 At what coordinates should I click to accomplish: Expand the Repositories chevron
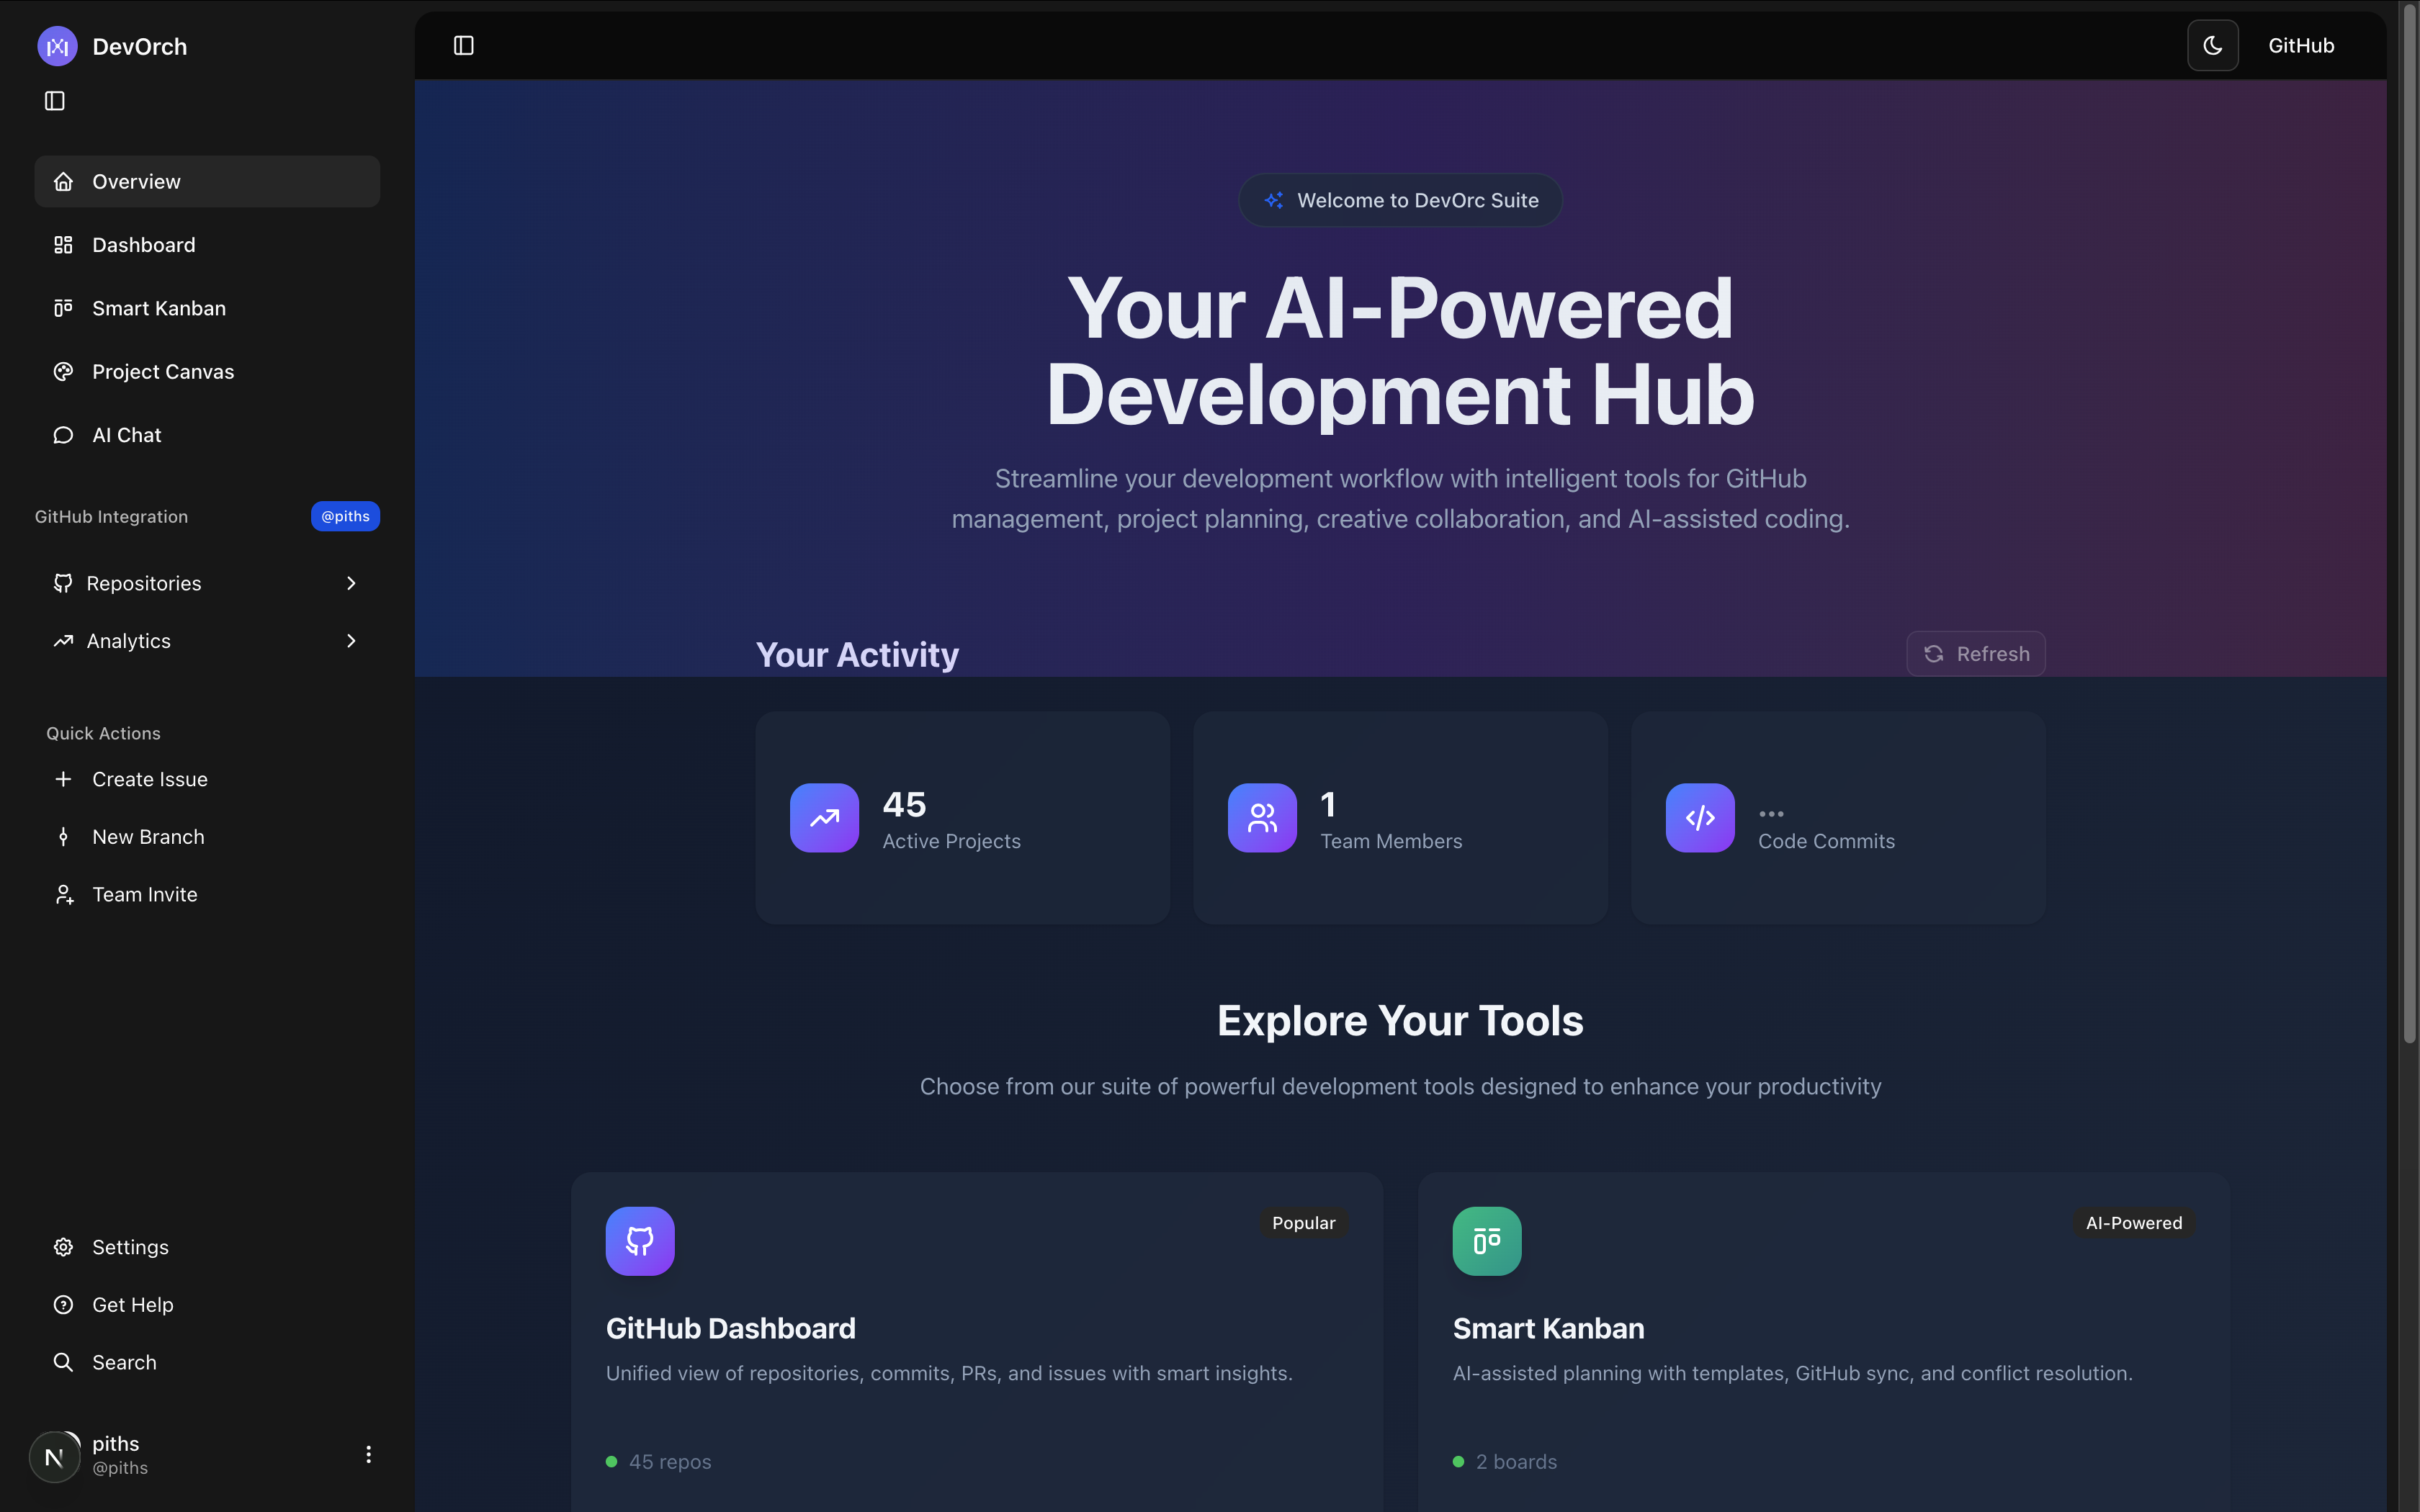click(x=351, y=583)
